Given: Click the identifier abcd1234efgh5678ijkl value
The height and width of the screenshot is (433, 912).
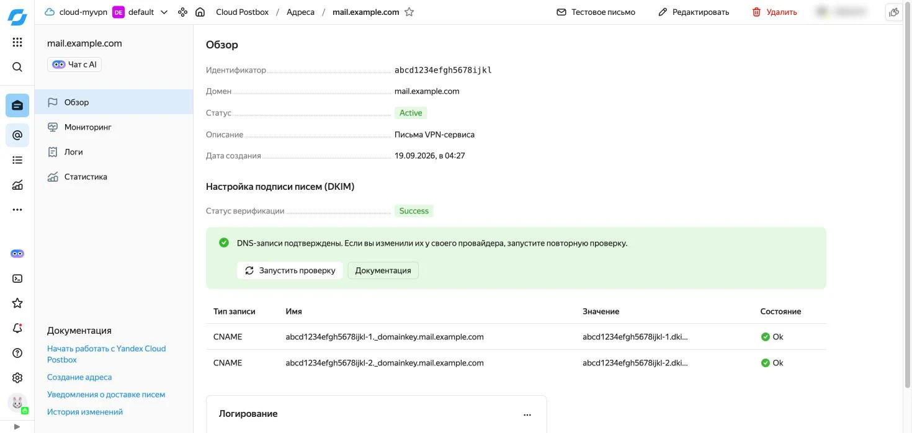Looking at the screenshot, I should [x=443, y=70].
